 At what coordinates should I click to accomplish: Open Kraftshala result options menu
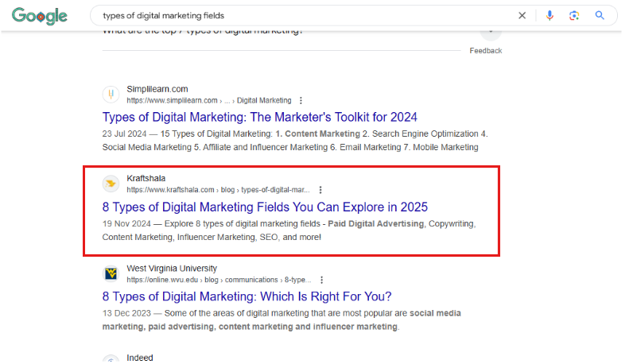click(x=320, y=189)
